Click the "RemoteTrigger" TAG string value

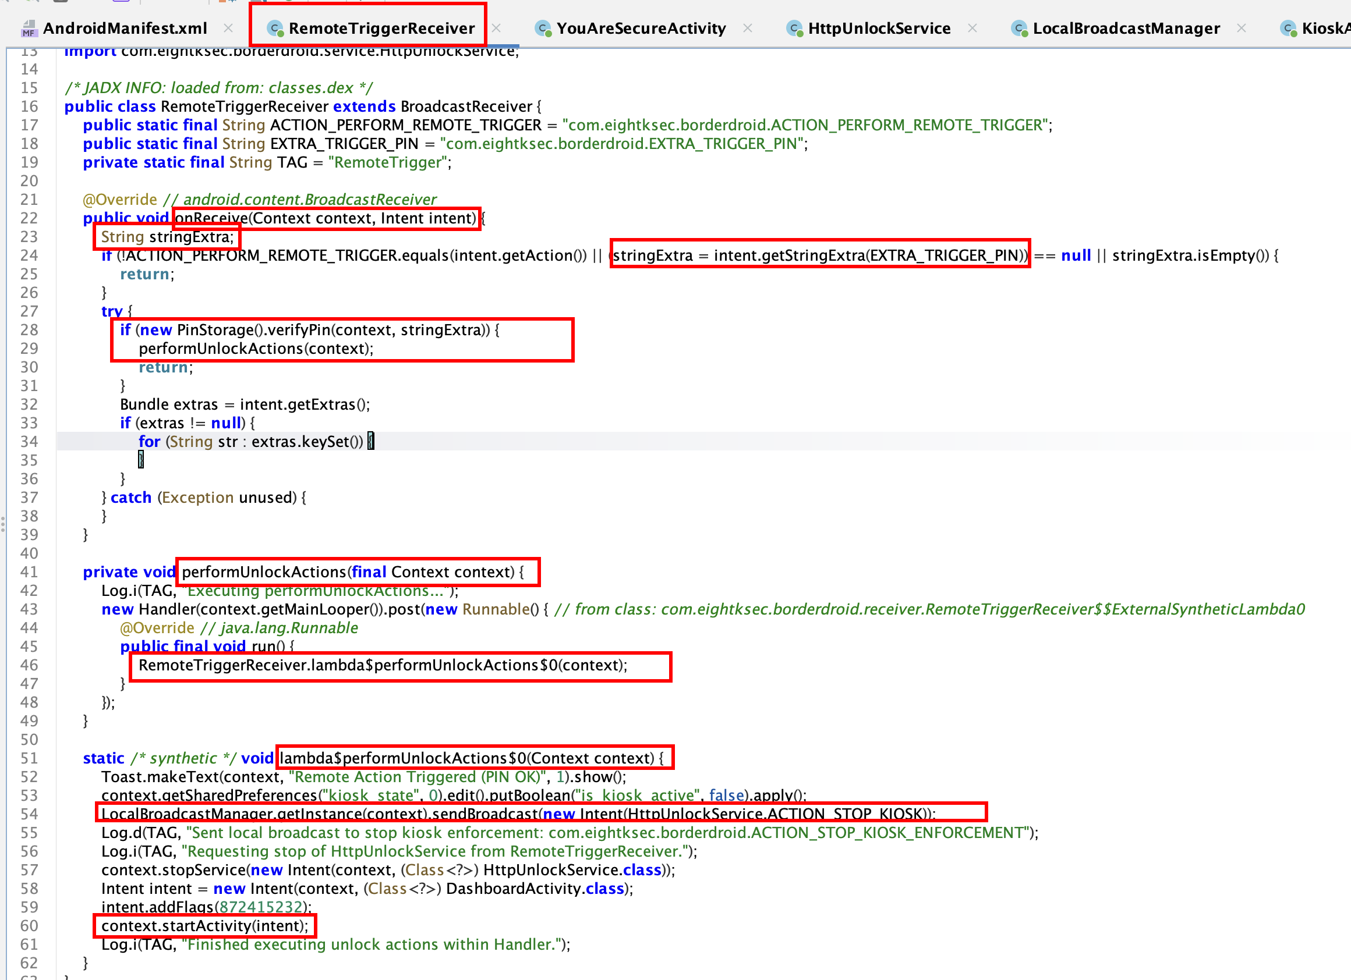point(388,162)
